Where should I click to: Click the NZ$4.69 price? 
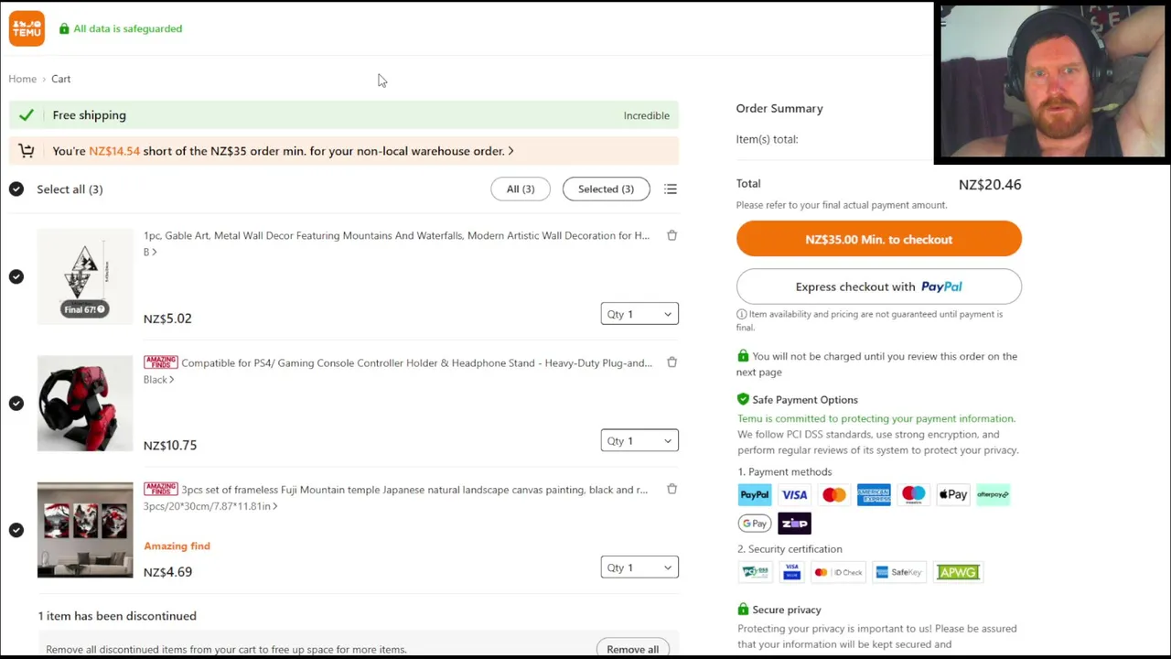click(167, 572)
